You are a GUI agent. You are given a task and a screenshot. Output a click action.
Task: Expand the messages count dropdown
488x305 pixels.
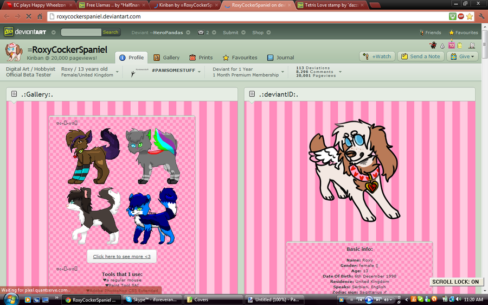tap(214, 33)
